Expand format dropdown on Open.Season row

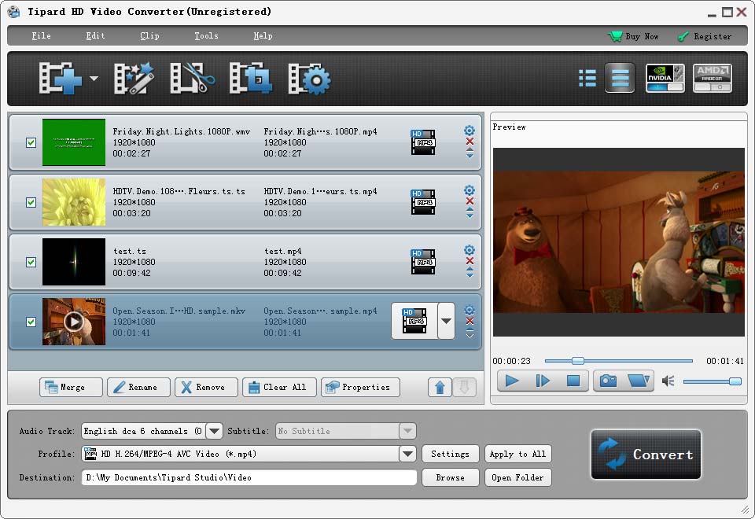click(446, 321)
